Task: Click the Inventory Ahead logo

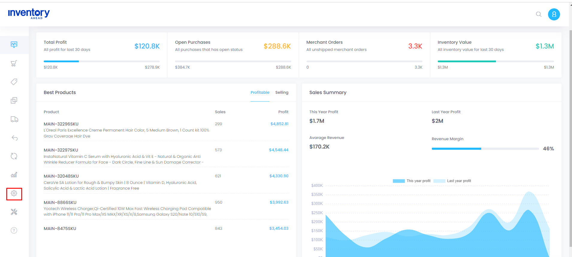Action: point(29,14)
